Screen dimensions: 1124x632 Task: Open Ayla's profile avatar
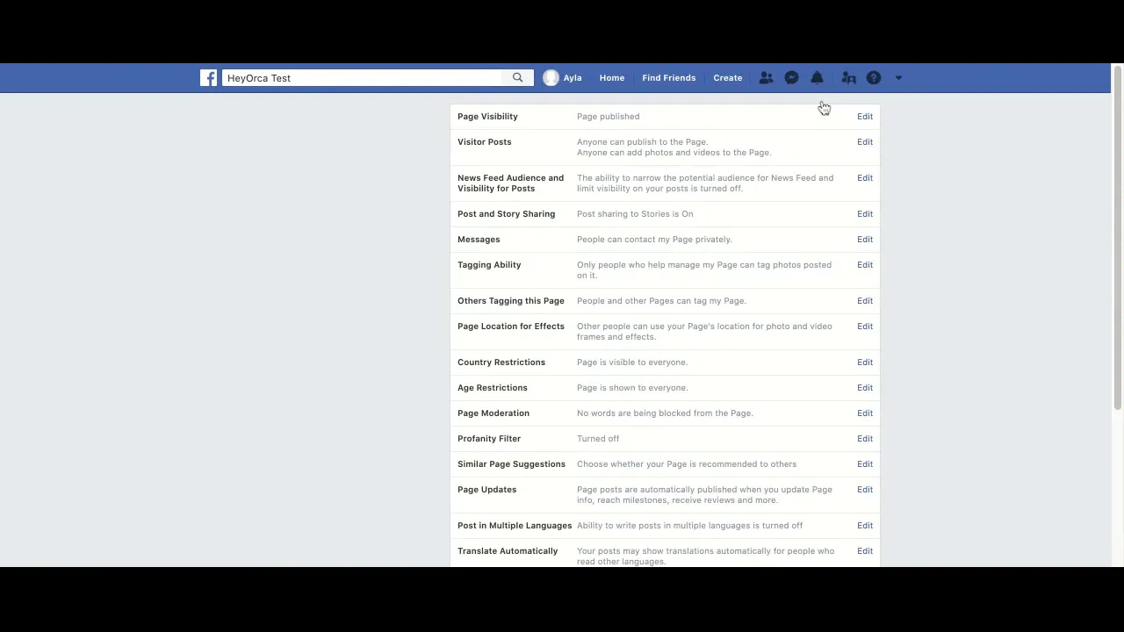click(x=551, y=78)
